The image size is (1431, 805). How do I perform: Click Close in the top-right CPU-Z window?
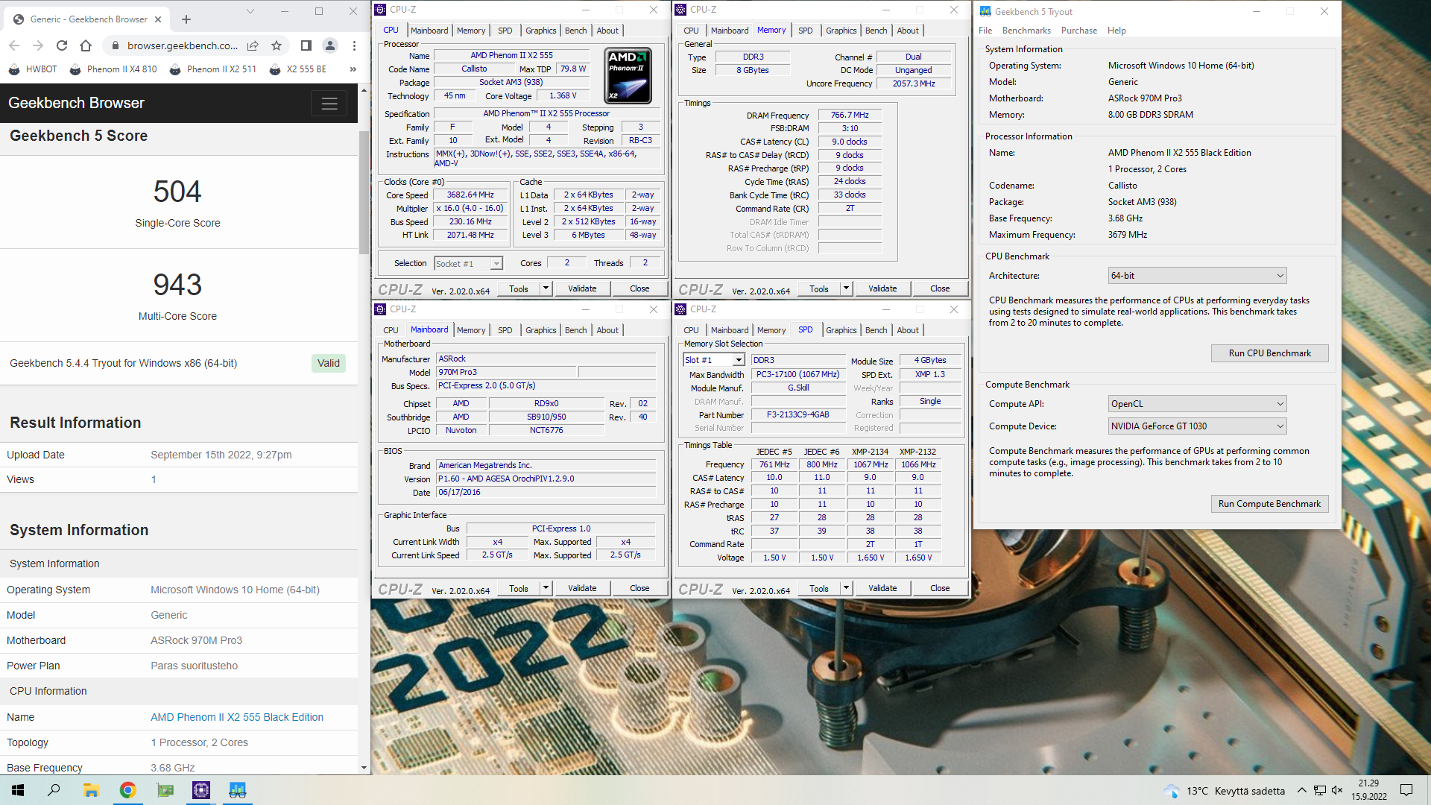coord(940,288)
